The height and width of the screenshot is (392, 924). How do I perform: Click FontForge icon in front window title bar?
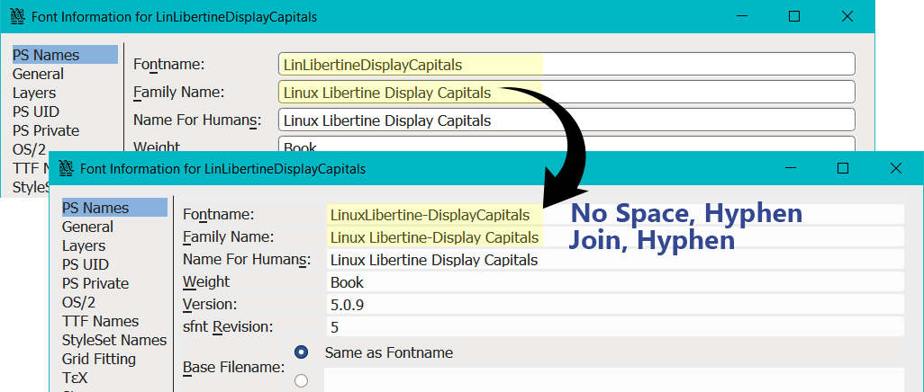[x=68, y=169]
